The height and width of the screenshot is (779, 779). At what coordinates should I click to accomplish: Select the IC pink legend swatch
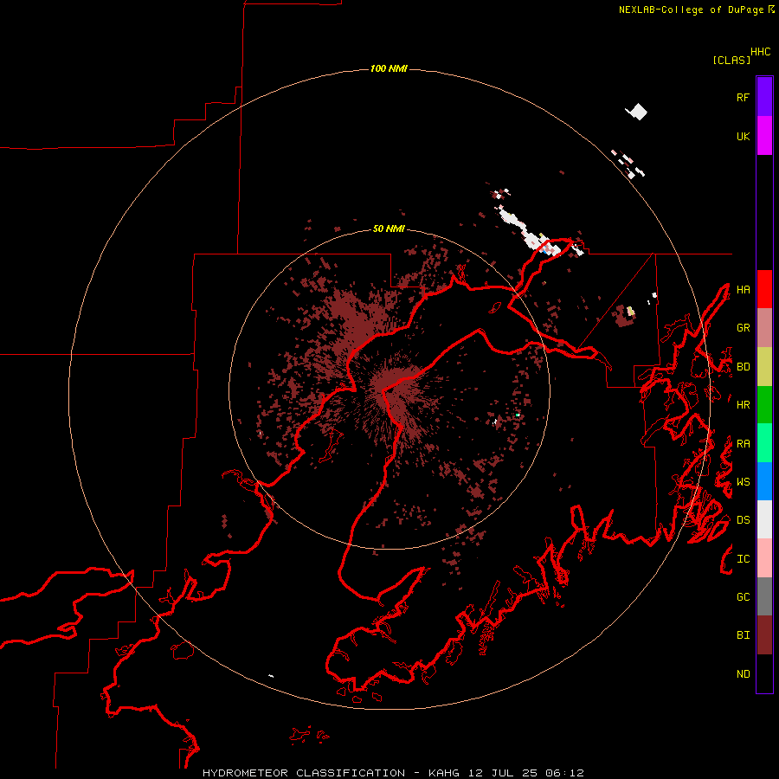tap(764, 558)
